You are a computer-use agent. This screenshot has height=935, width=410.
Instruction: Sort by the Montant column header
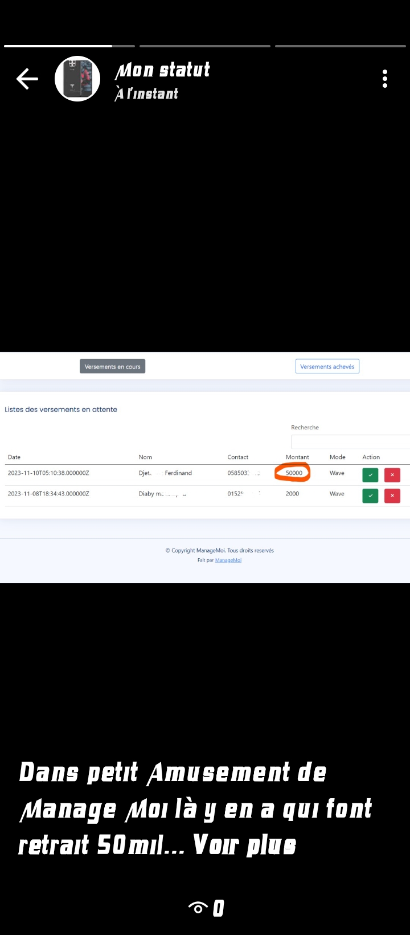(297, 457)
